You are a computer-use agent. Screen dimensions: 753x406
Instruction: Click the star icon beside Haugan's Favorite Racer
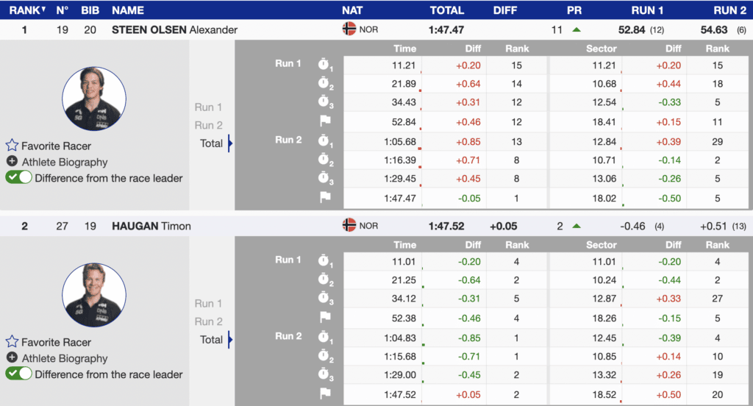coord(12,342)
